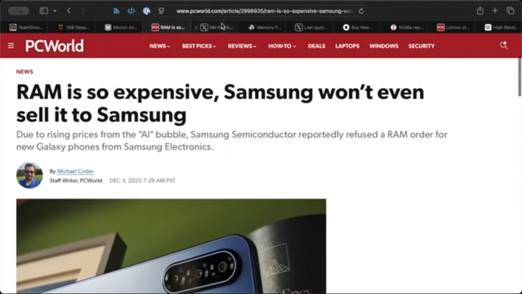Viewport: 522px width, 294px height.
Task: Expand the NEWS dropdown menu
Action: (160, 46)
